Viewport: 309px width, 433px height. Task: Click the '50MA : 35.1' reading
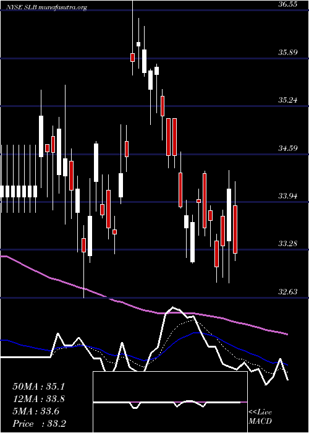[x=38, y=387]
